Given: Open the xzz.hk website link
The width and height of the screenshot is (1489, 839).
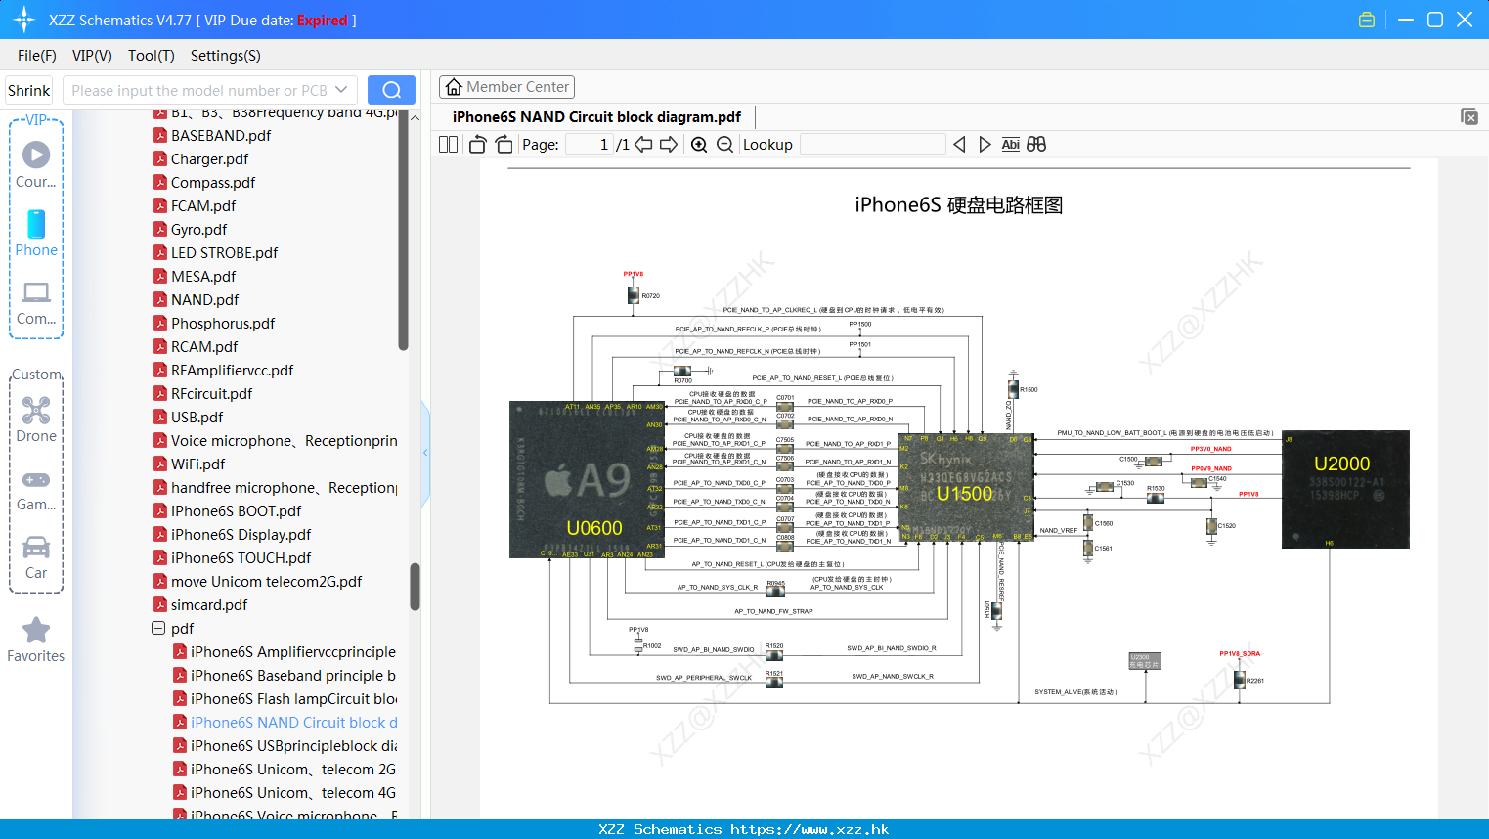Looking at the screenshot, I should click(x=810, y=829).
